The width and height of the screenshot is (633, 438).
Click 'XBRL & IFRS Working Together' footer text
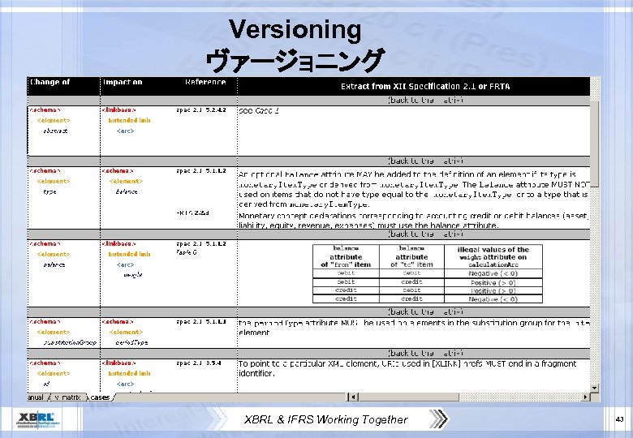pyautogui.click(x=325, y=419)
